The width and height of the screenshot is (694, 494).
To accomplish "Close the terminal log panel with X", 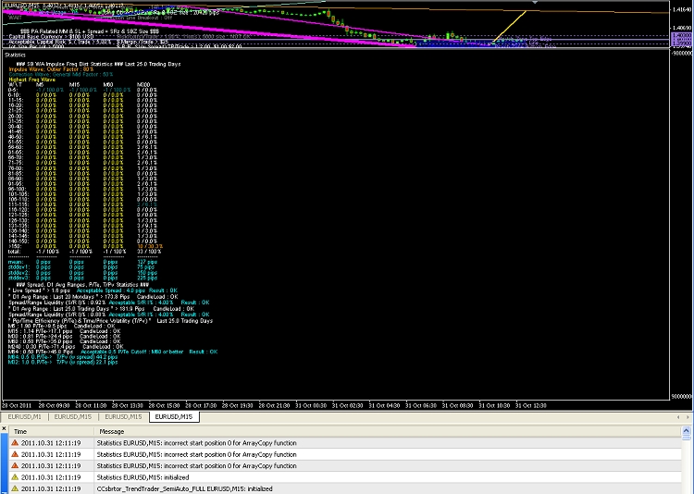I will [x=4, y=429].
